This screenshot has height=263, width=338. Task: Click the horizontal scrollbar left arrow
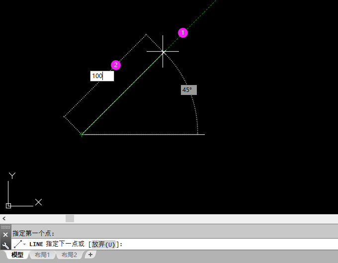pyautogui.click(x=4, y=219)
